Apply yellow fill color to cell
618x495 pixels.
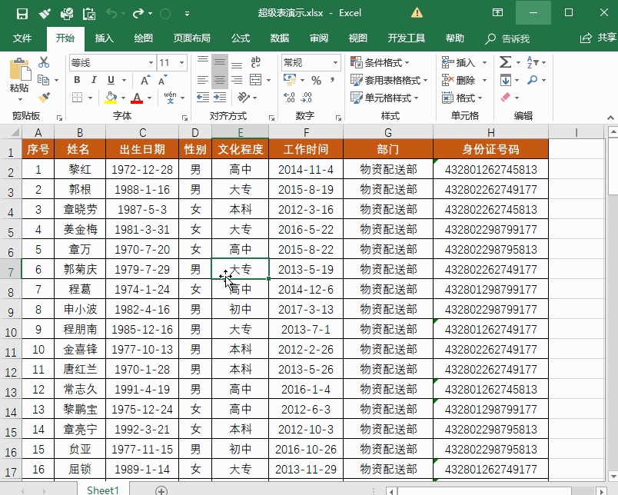(111, 98)
